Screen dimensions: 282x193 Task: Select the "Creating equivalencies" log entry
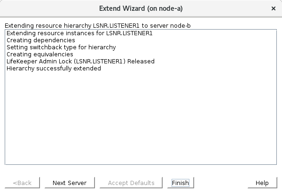39,54
